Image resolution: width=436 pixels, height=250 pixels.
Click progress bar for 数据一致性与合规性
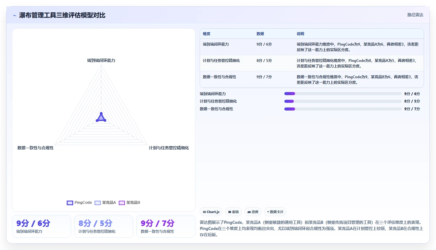[x=343, y=109]
